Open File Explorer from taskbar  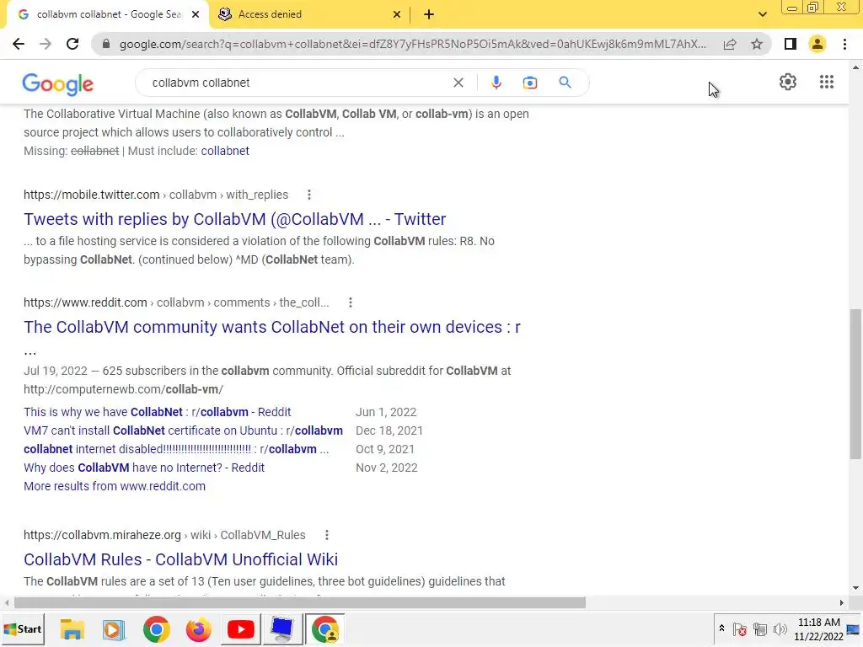pyautogui.click(x=72, y=628)
